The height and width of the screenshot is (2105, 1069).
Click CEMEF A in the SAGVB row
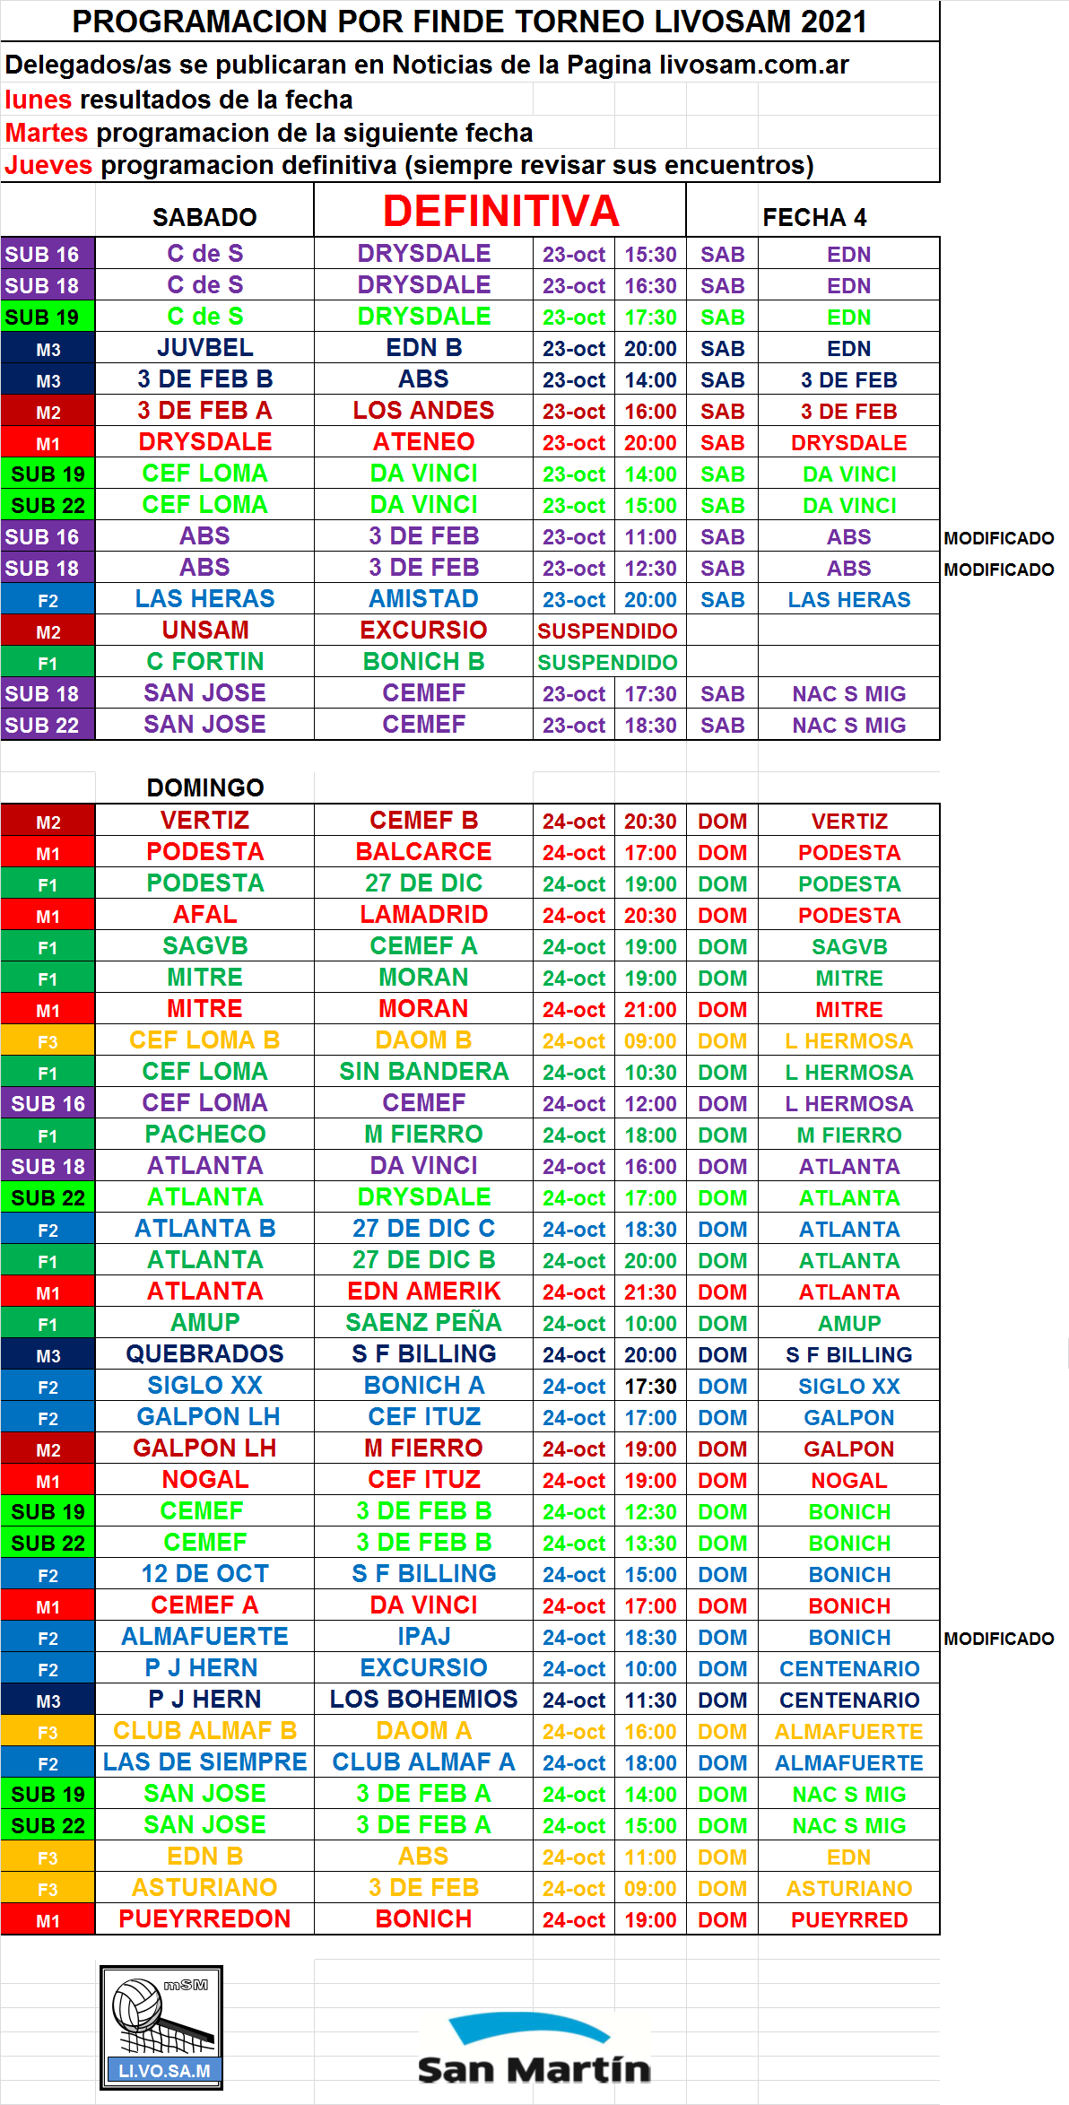423,946
